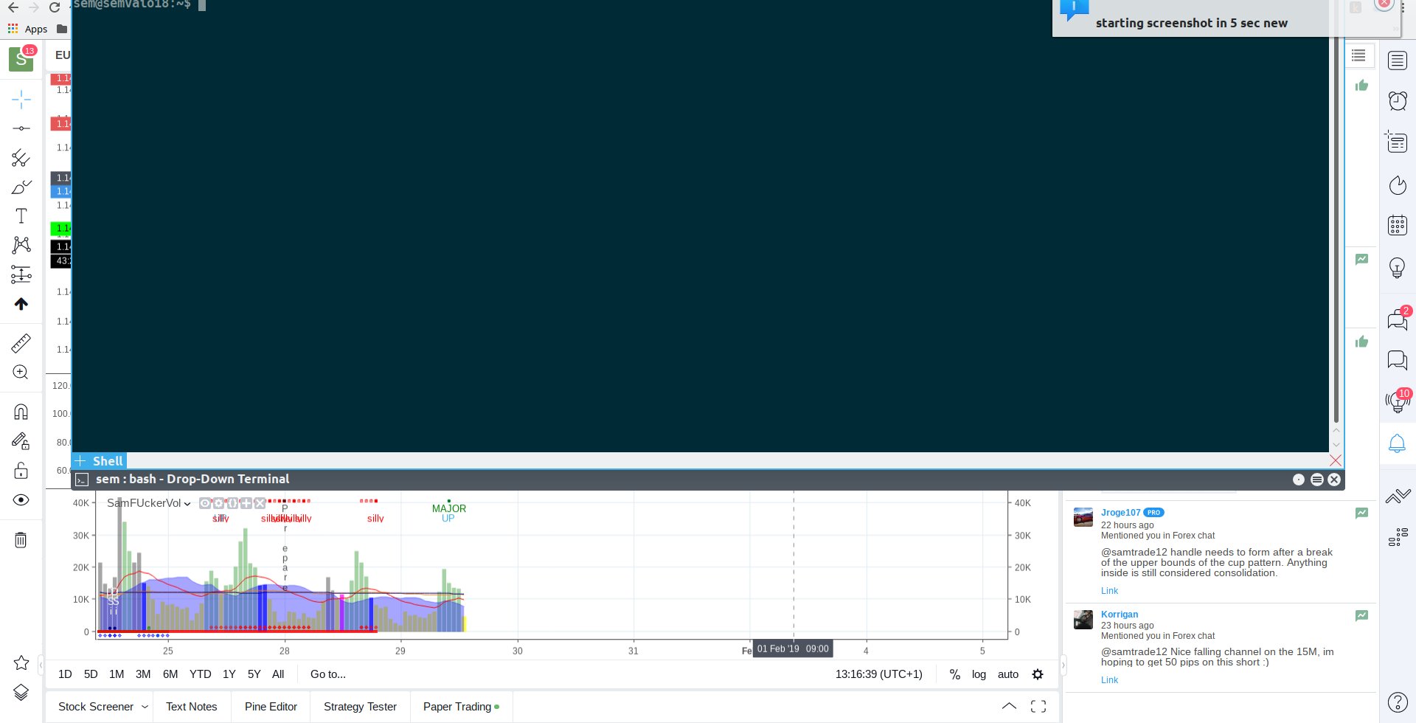
Task: Toggle hide all drawings eye icon
Action: [x=21, y=500]
